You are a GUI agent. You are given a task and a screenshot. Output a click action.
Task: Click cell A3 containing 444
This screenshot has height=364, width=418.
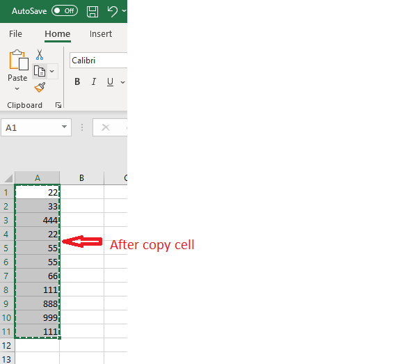coord(38,220)
